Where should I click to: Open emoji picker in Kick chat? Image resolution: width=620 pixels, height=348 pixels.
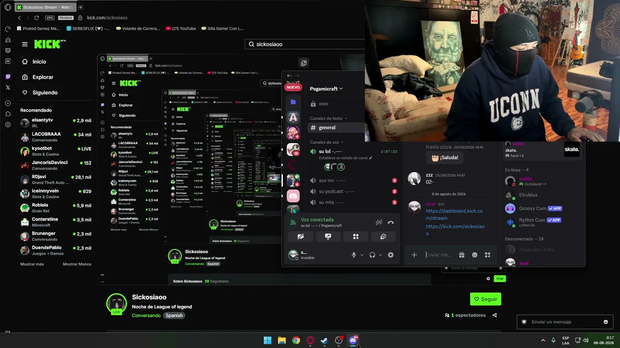click(605, 322)
